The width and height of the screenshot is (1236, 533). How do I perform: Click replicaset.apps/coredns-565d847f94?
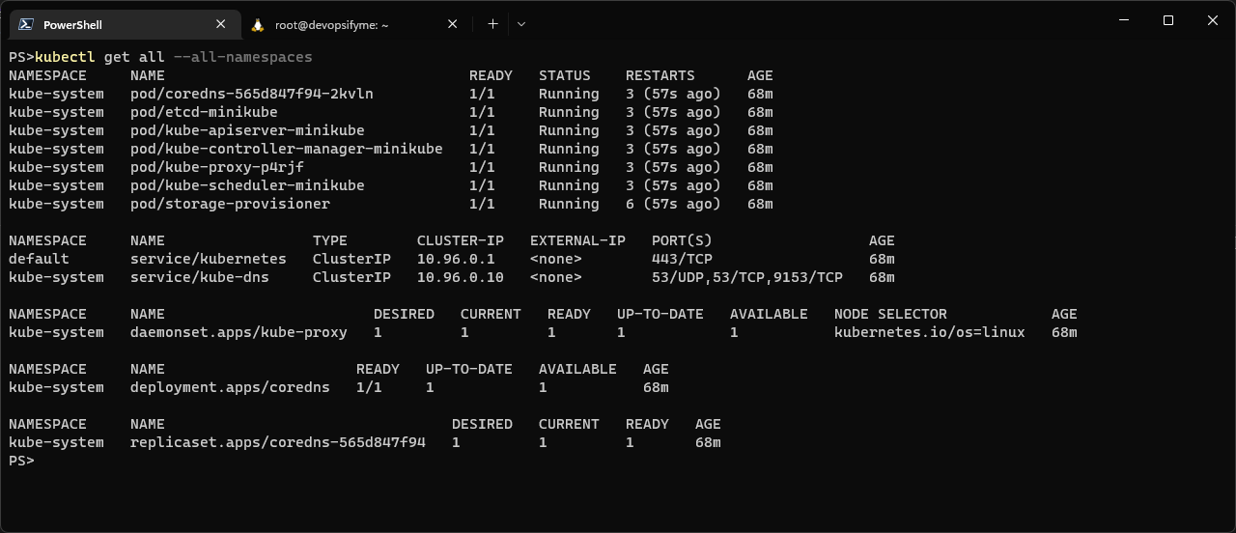pyautogui.click(x=277, y=442)
